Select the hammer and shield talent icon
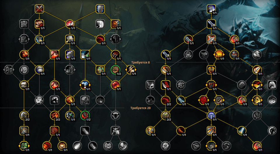Image resolution: width=280 pixels, height=154 pixels. pyautogui.click(x=70, y=39)
